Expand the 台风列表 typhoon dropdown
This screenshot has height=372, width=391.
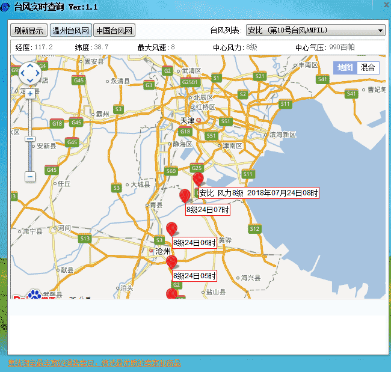tap(316, 31)
